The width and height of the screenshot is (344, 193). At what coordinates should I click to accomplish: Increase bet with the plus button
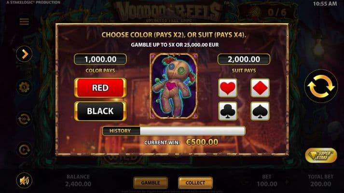tap(287, 182)
